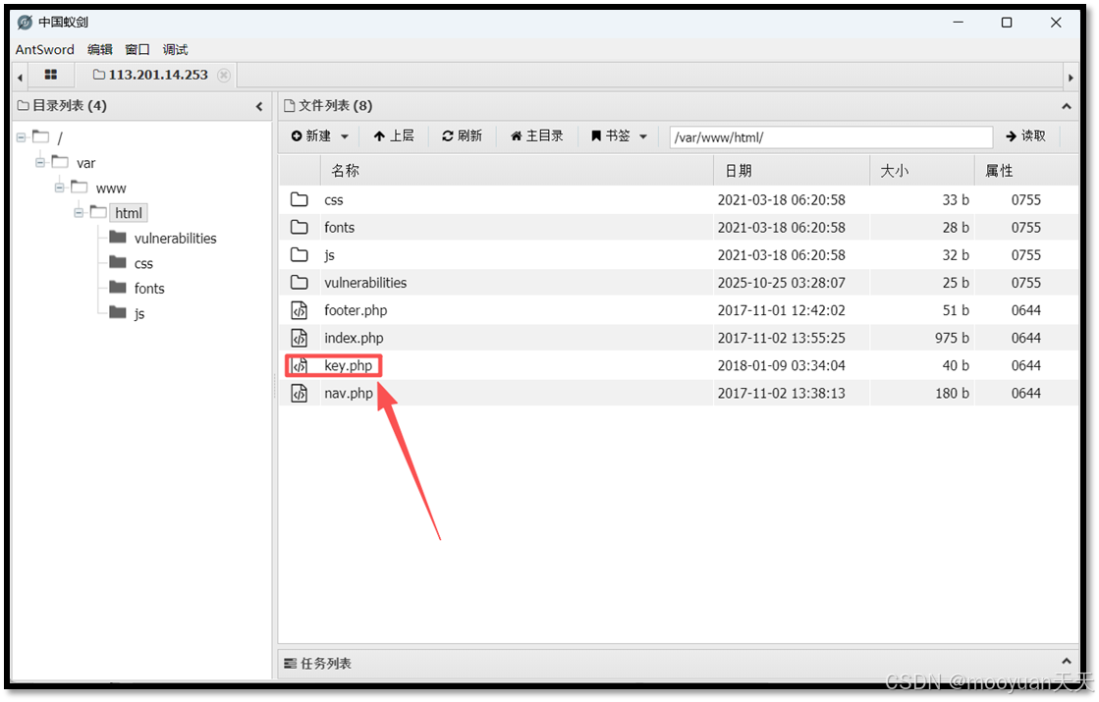Open the 书签 dropdown arrow

click(642, 136)
